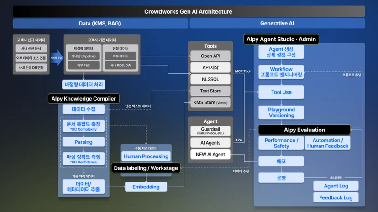Click the 외부 데이터 소스 연동 box
The width and height of the screenshot is (378, 212).
[x=31, y=58]
